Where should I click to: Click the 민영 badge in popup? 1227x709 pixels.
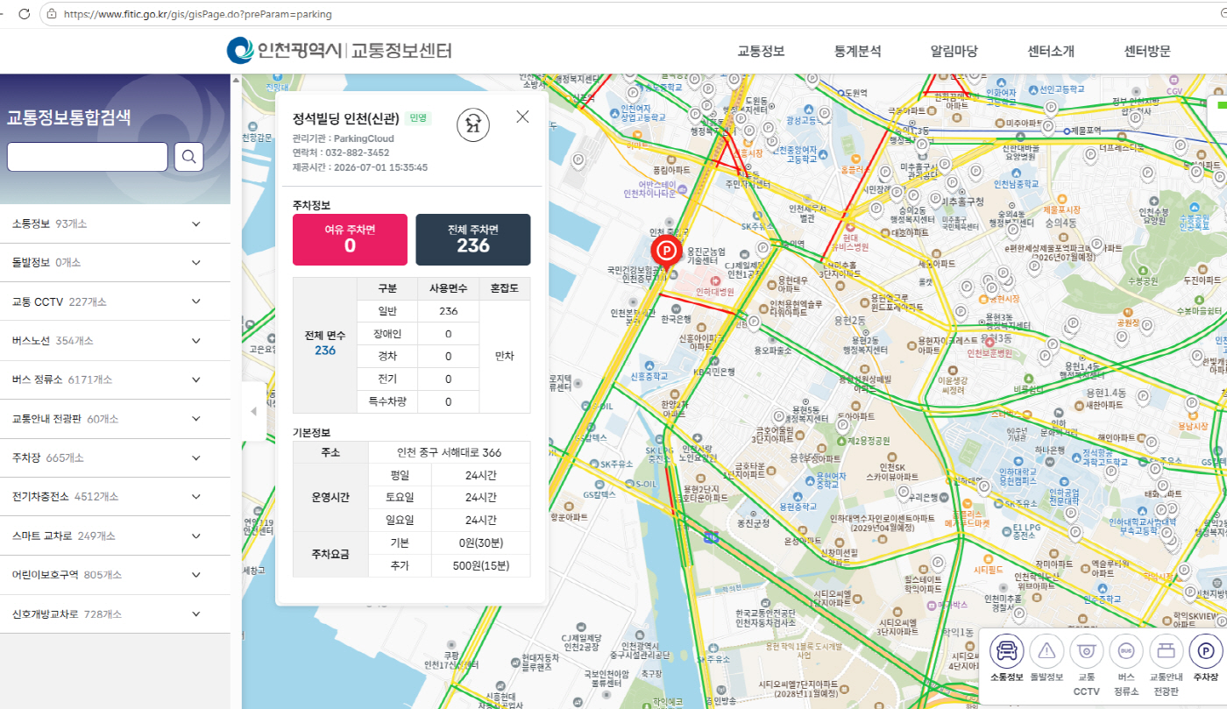(x=418, y=117)
